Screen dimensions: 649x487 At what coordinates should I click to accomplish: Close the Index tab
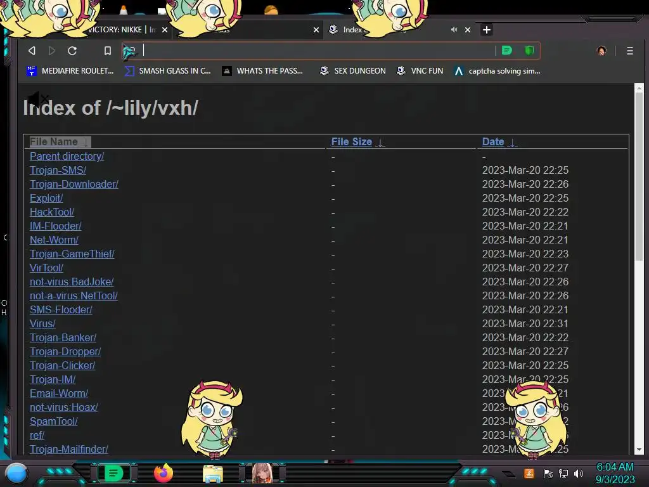pos(468,30)
